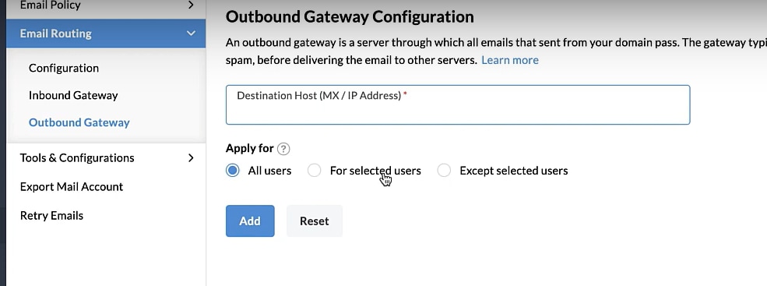The image size is (767, 286).
Task: Focus the Destination Host input field
Action: click(458, 104)
